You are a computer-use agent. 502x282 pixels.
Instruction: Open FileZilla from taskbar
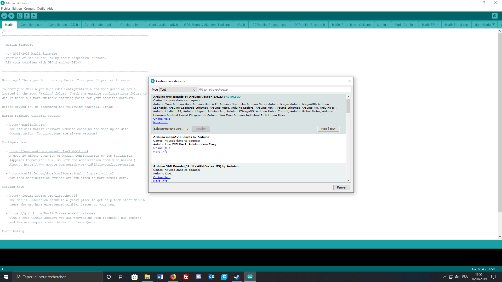point(186,277)
